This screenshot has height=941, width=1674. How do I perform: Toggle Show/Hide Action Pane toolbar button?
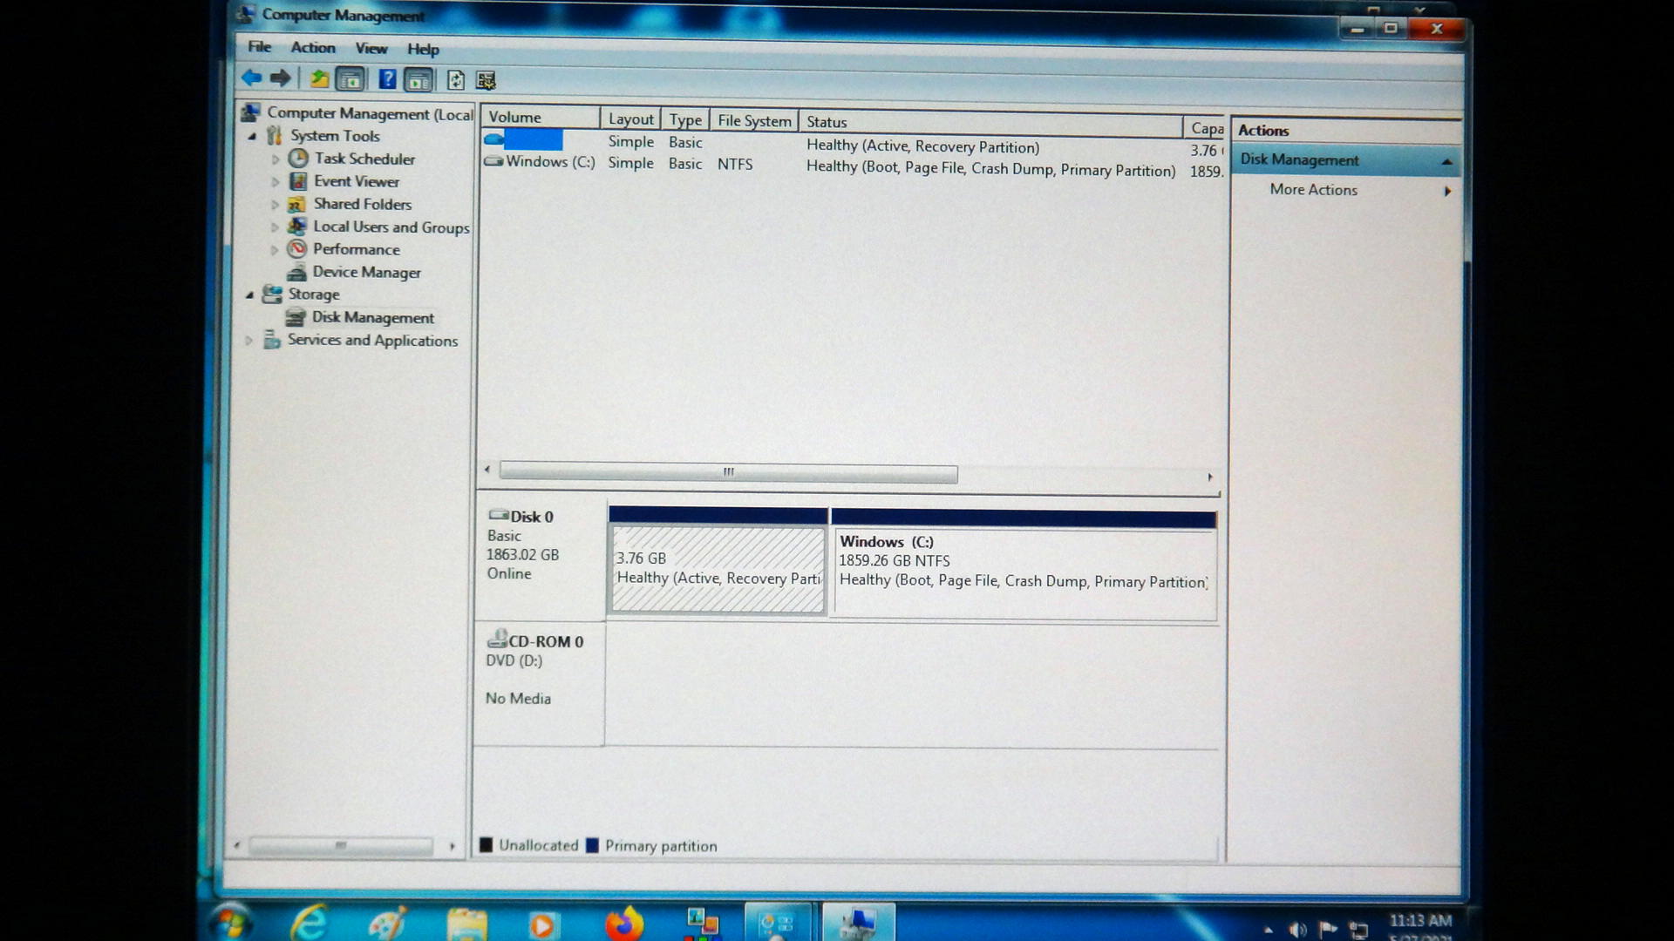[x=418, y=81]
